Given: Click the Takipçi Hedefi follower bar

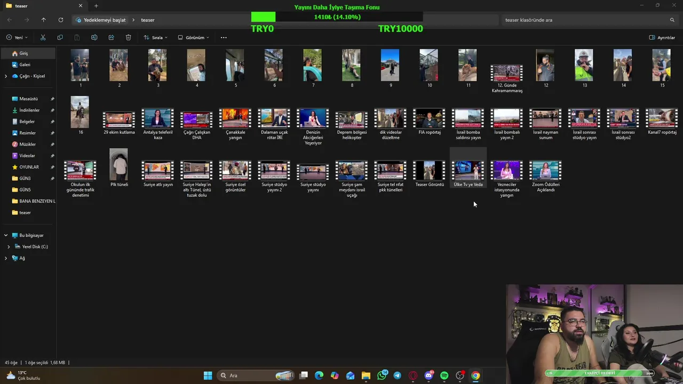Looking at the screenshot, I should 600,373.
